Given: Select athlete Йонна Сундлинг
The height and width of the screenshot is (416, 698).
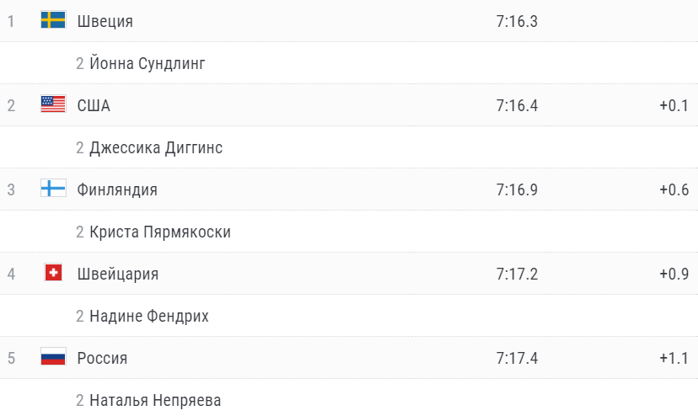Looking at the screenshot, I should tap(148, 64).
